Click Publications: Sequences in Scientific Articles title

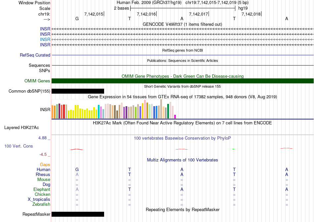pos(182,61)
